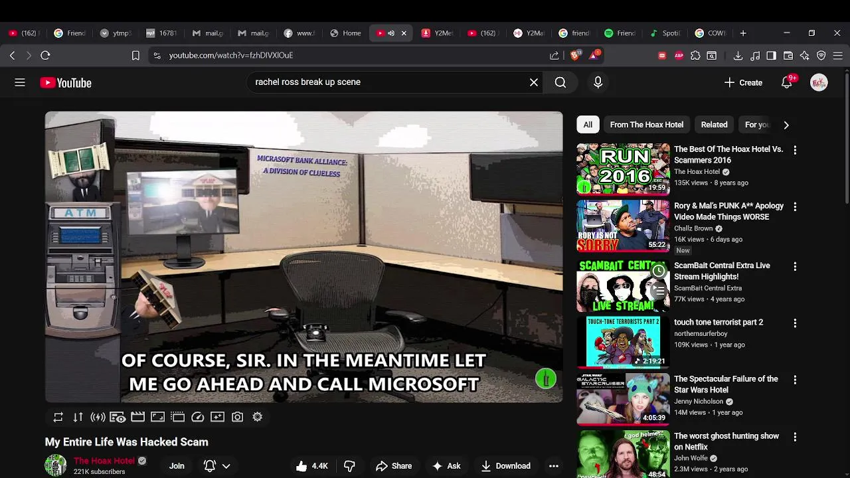This screenshot has height=478, width=850.
Task: Select the All filter chip
Action: [x=588, y=125]
